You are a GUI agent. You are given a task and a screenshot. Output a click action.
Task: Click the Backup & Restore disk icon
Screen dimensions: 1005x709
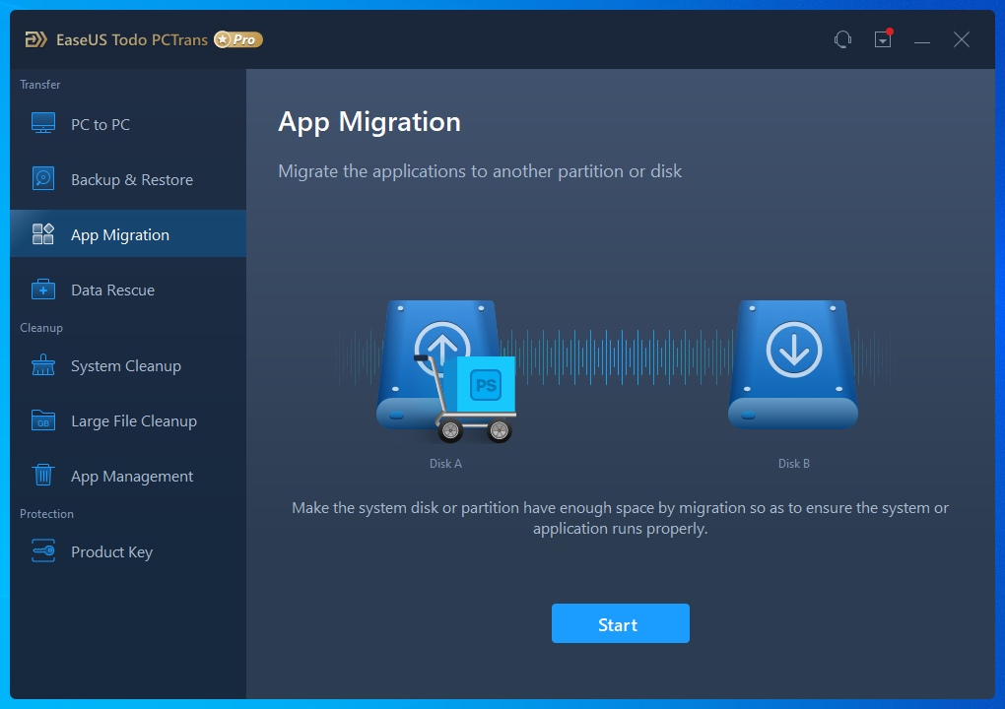(x=43, y=178)
